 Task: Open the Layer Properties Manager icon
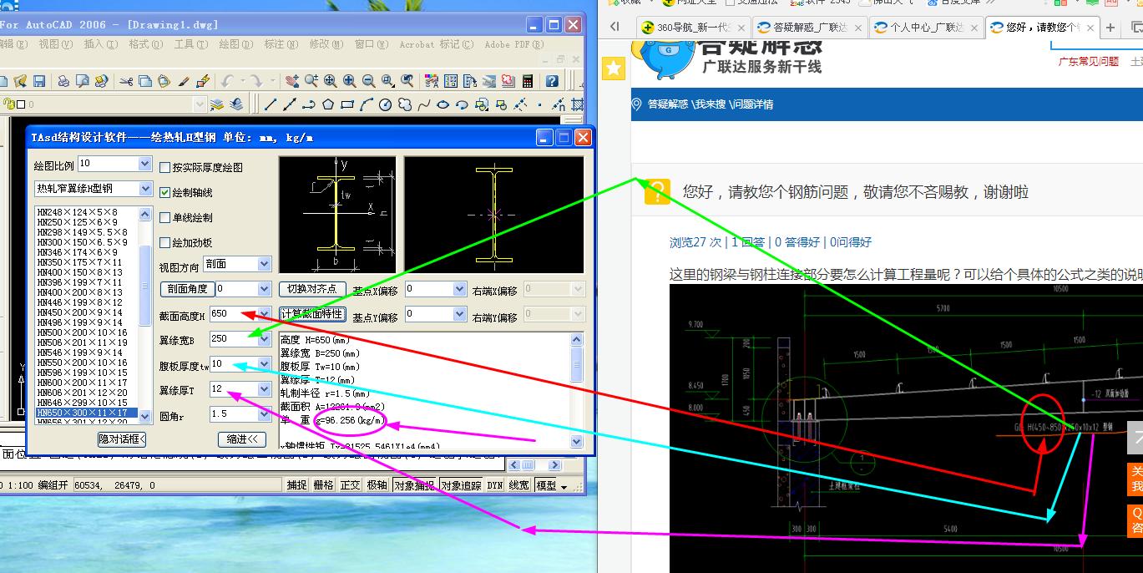216,104
